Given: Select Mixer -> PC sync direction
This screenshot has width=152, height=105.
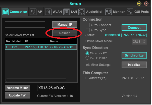Looking at the screenshot, I should 88,53.
